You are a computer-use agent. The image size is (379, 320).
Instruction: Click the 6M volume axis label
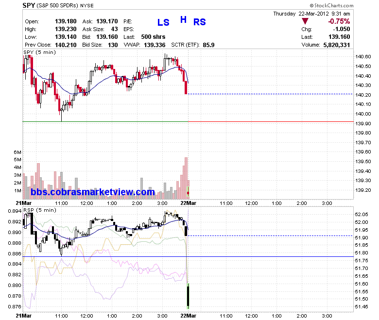tap(17, 152)
